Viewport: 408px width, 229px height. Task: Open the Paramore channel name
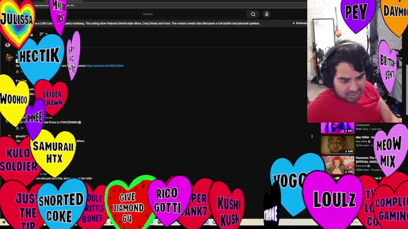pos(361,166)
